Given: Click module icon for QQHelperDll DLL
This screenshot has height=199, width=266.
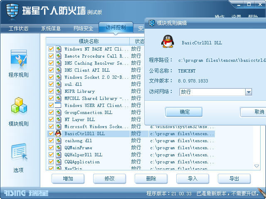Looking at the screenshot, I should [58, 155].
